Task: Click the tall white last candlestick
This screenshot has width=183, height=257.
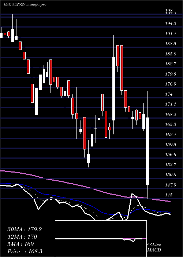Action: click(147, 151)
